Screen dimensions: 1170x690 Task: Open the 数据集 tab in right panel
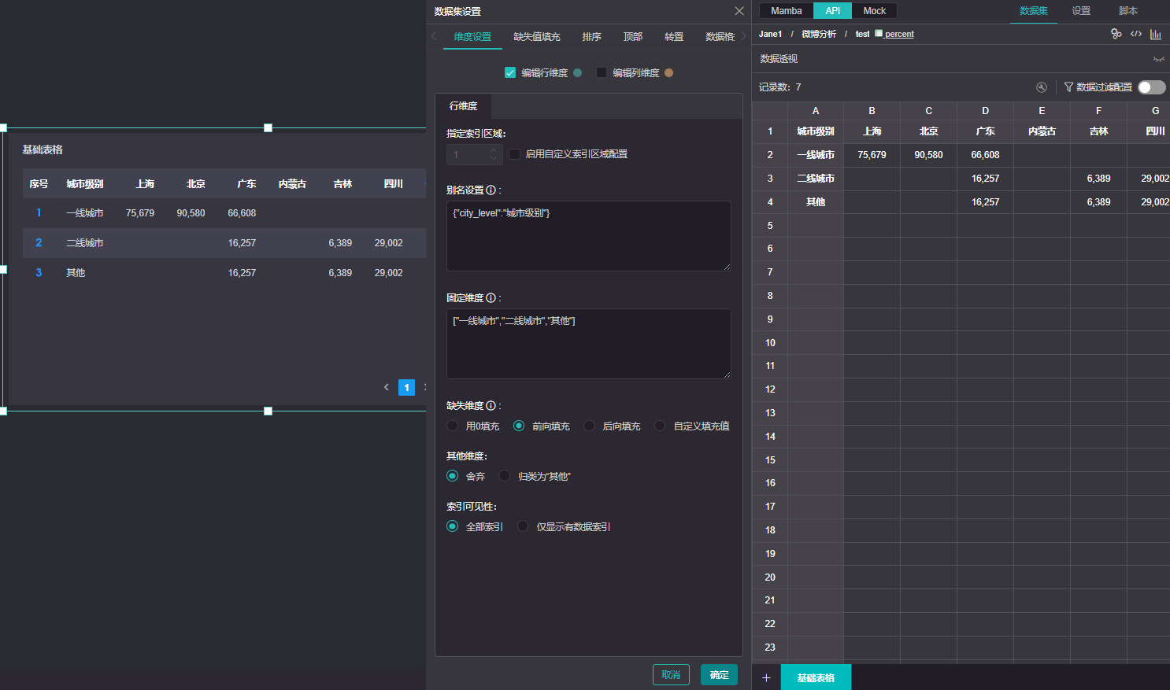pyautogui.click(x=1034, y=11)
